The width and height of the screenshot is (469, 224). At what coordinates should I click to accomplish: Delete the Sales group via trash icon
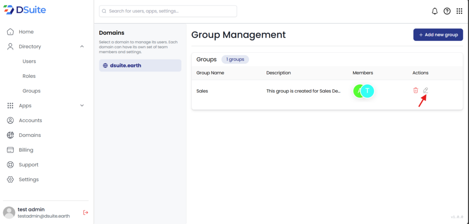(x=415, y=91)
